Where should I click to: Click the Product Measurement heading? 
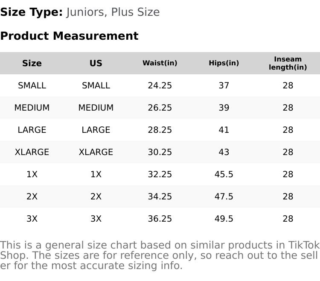[69, 36]
